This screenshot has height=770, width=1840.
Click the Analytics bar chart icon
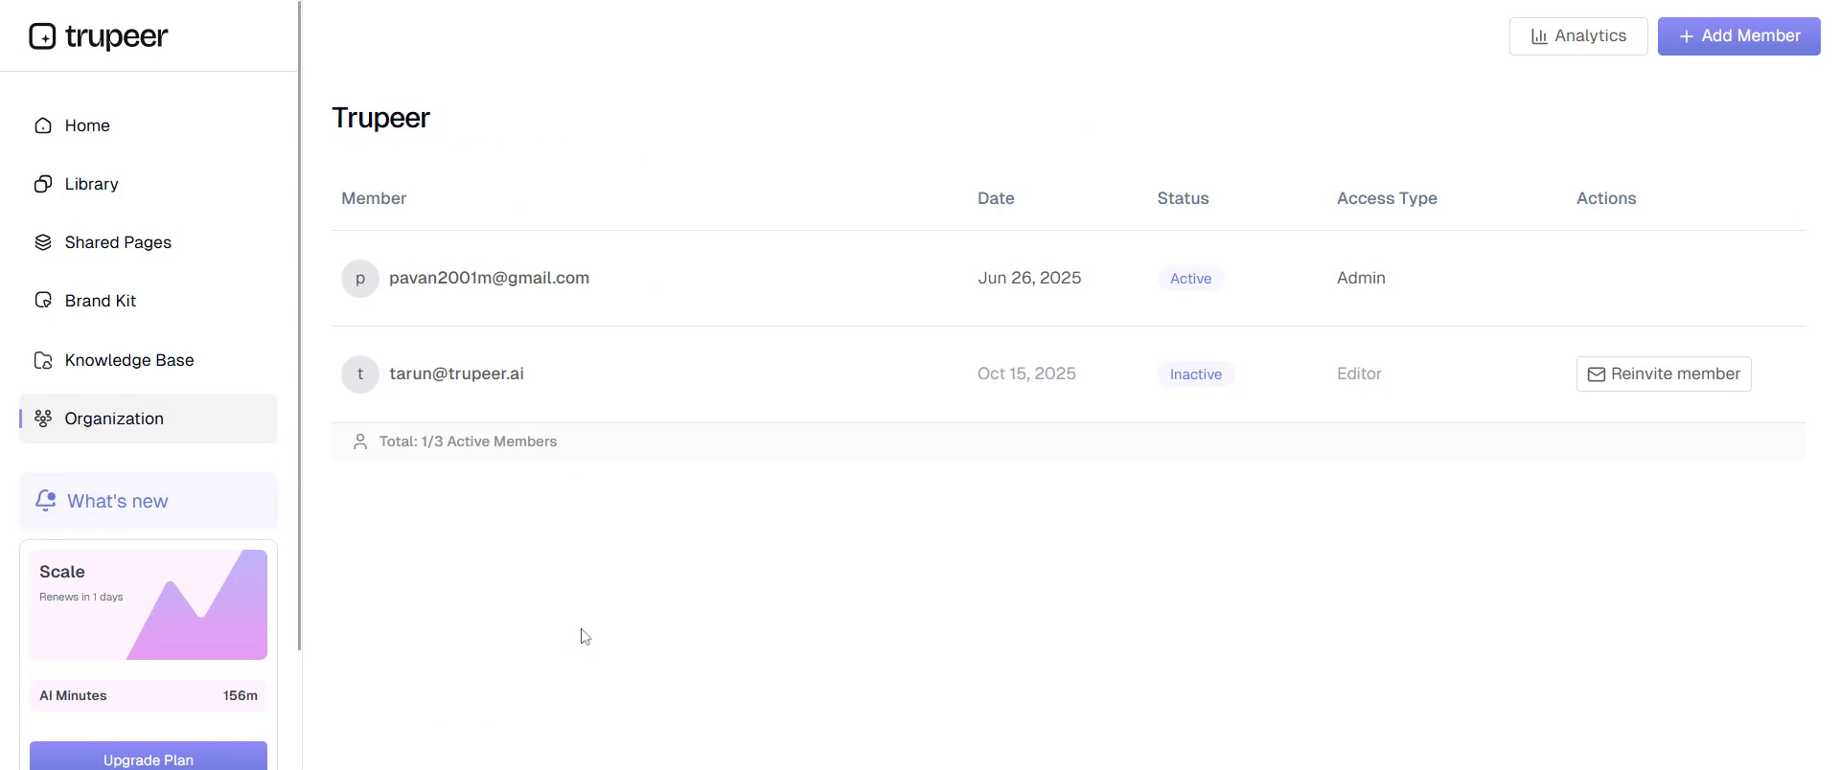tap(1539, 36)
